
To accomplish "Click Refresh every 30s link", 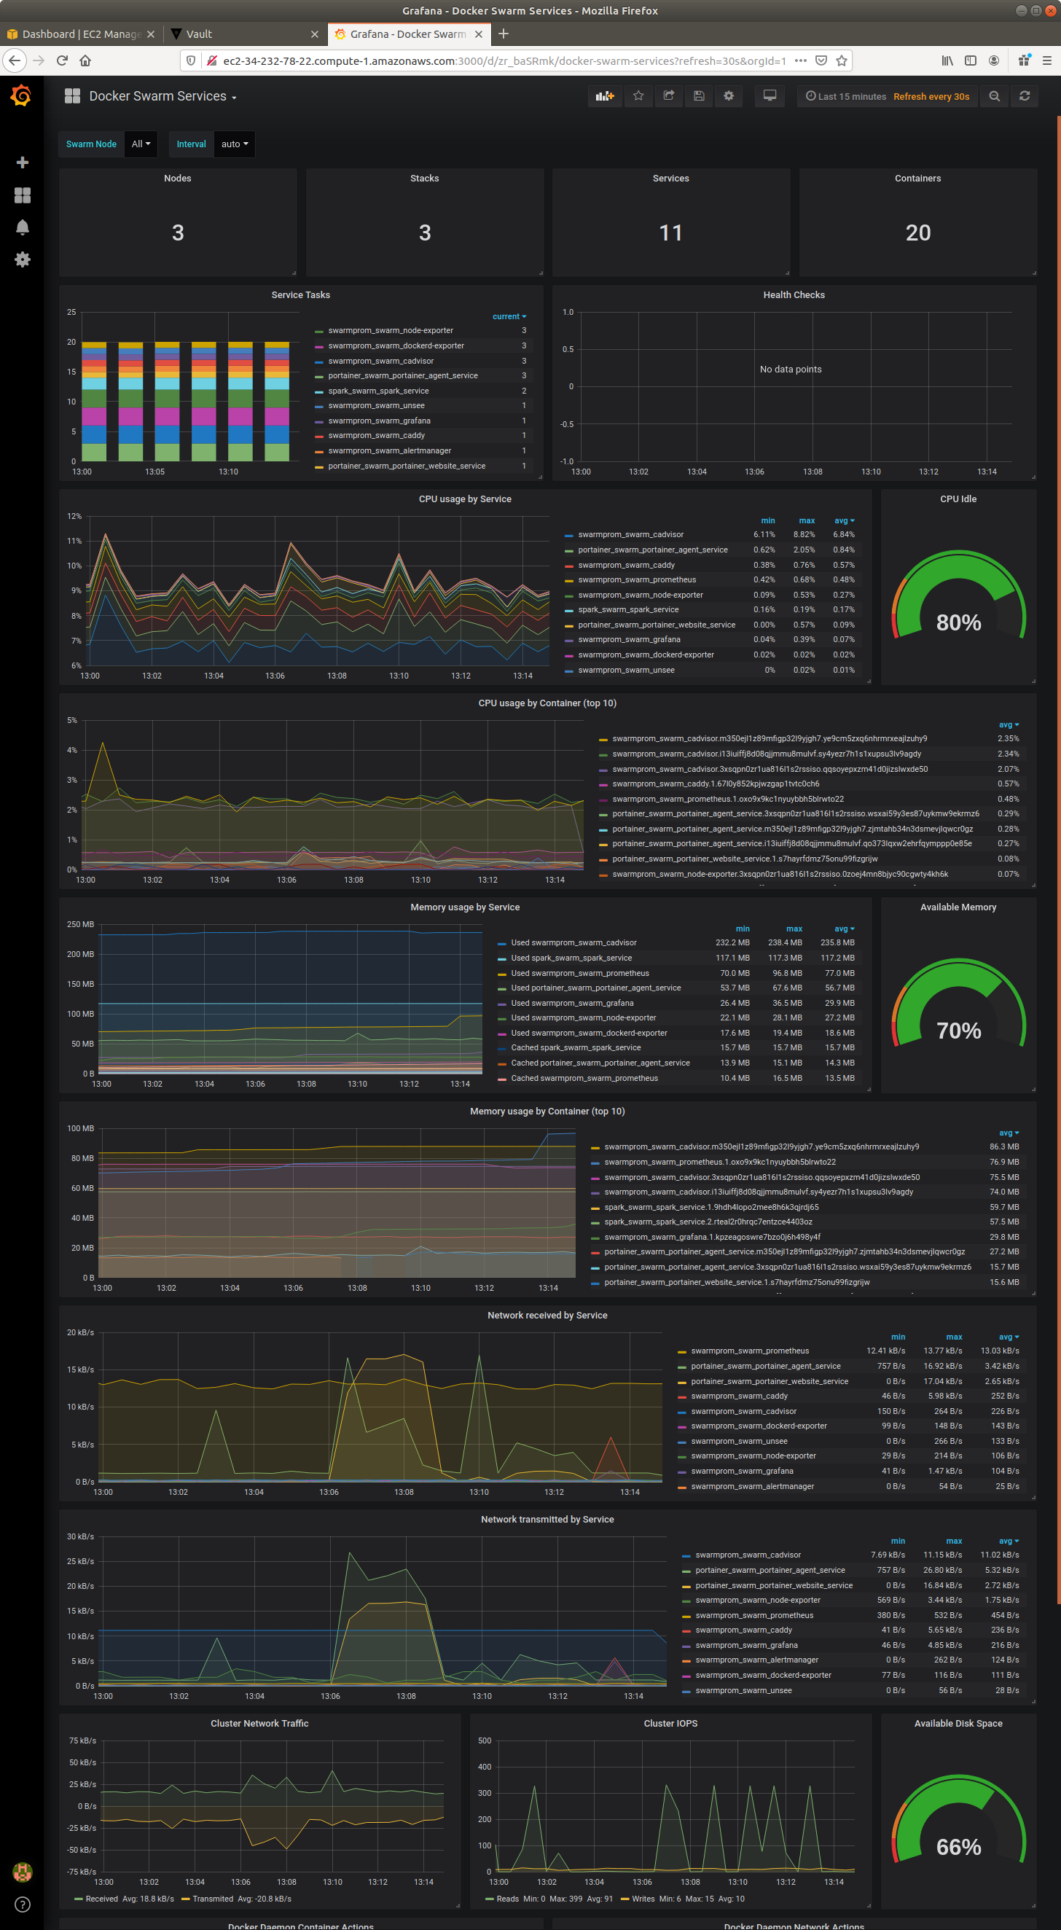I will [931, 96].
